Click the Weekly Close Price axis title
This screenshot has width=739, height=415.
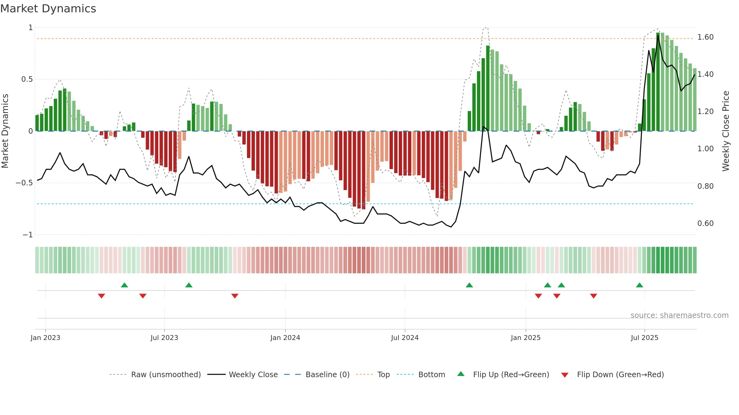coord(726,131)
